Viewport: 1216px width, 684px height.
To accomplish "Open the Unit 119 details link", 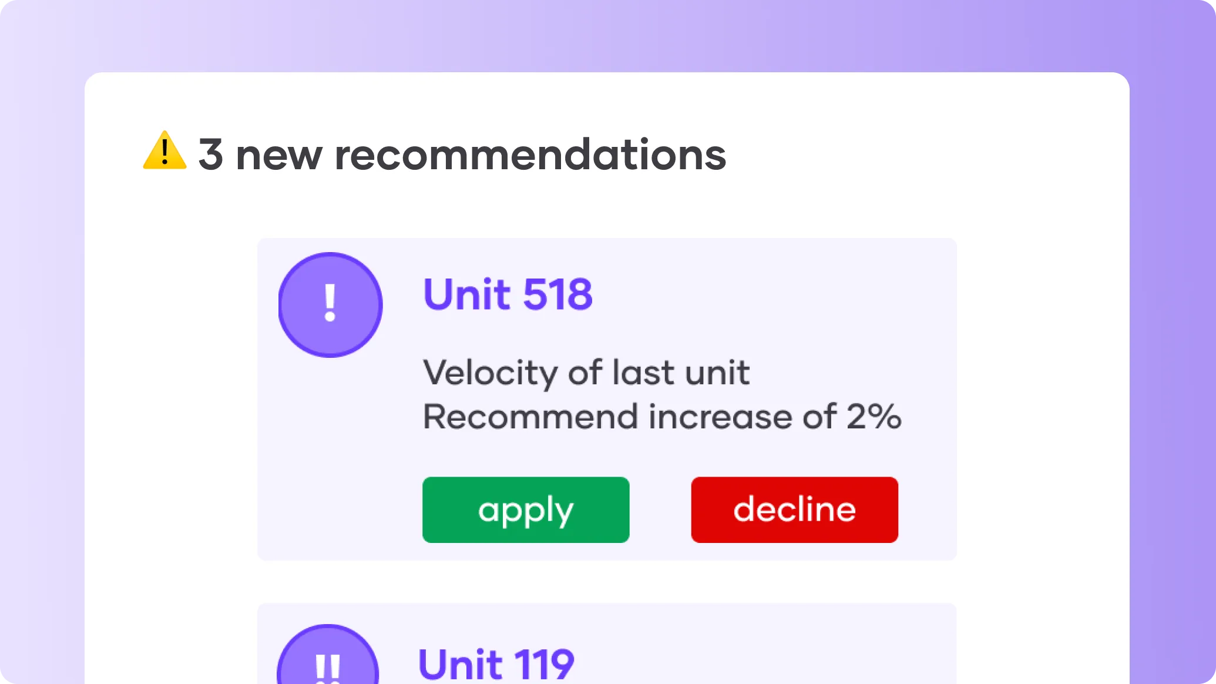I will tap(496, 663).
